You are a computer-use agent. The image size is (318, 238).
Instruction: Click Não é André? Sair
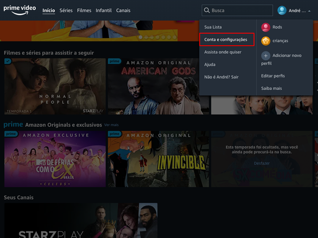point(221,77)
